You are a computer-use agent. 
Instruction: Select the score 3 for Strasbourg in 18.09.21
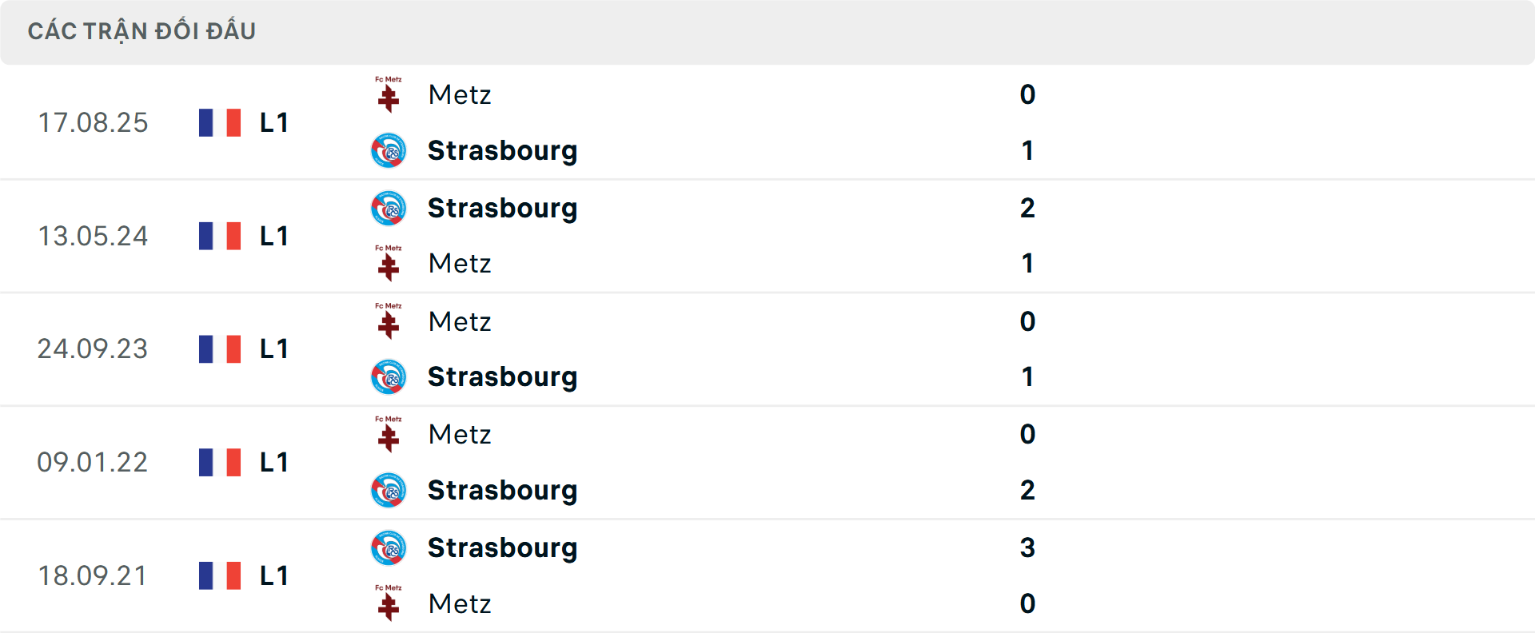1028,547
